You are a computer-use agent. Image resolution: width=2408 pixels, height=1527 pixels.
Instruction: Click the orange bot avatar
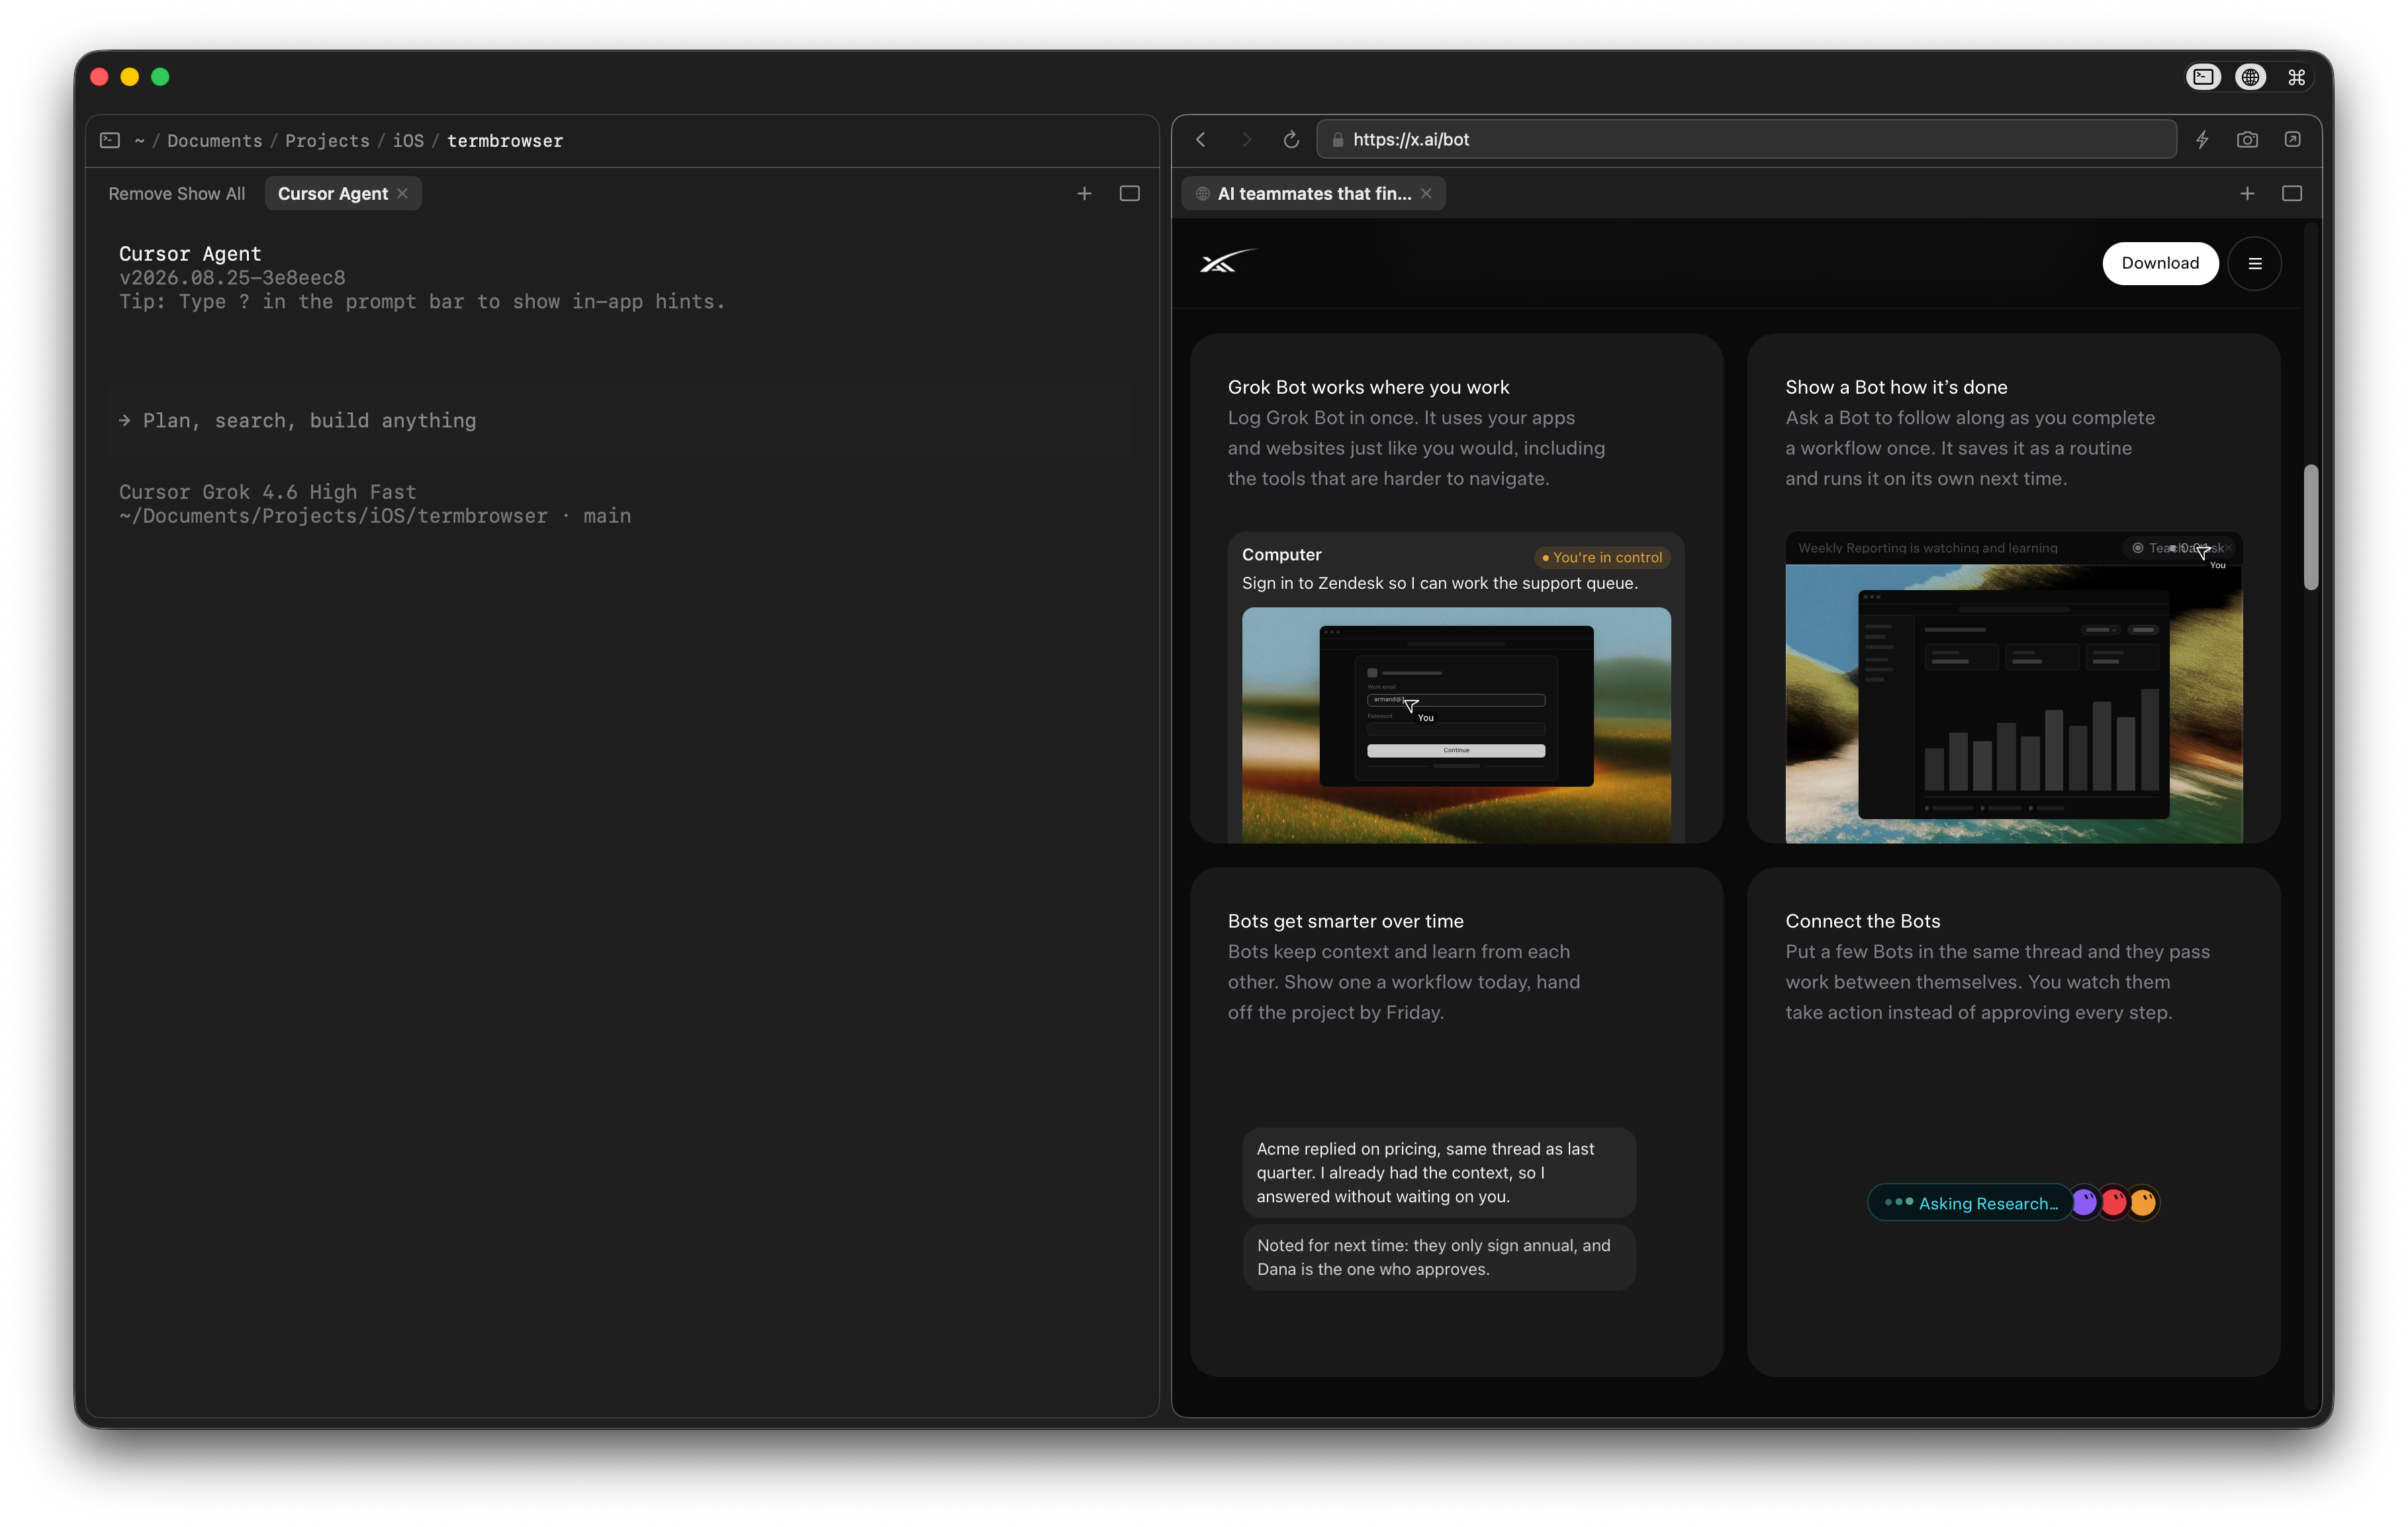pyautogui.click(x=2142, y=1202)
